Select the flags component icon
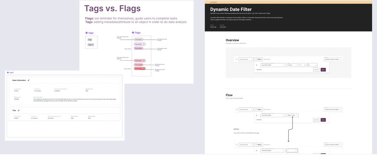The image size is (377, 159). point(133,33)
